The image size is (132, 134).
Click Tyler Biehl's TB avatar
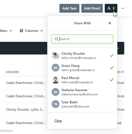point(55,104)
